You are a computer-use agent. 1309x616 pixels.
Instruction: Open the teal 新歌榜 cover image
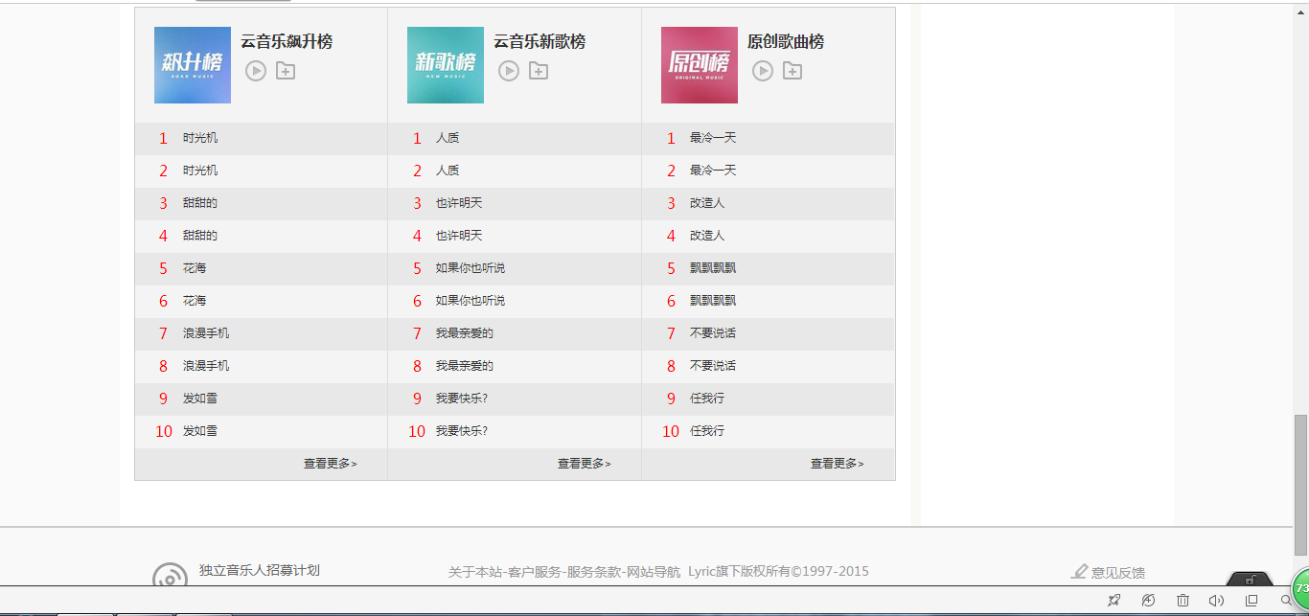[x=446, y=65]
